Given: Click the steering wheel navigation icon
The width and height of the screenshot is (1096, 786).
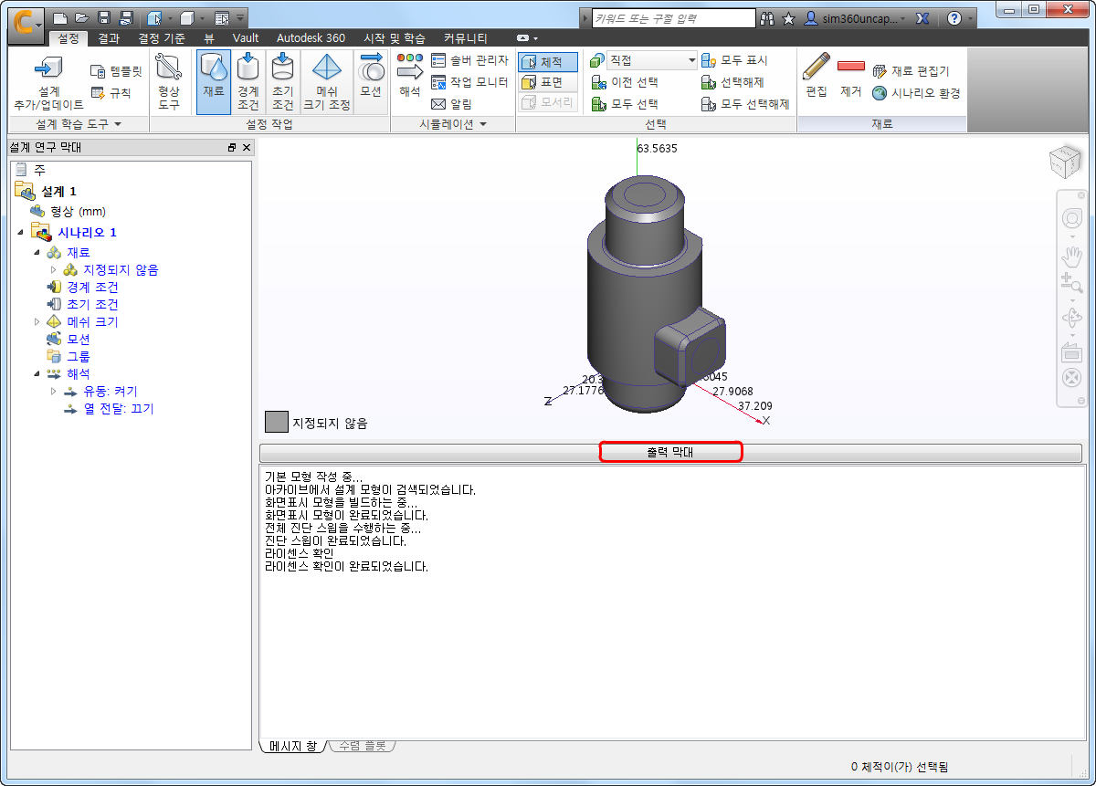Looking at the screenshot, I should pos(1071,219).
